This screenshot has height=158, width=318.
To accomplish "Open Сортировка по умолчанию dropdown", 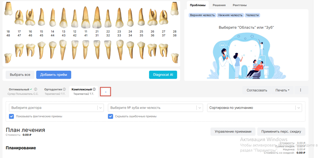I will [x=254, y=108].
